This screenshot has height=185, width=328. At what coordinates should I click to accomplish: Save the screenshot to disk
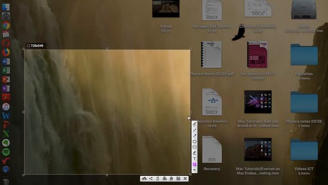click(x=178, y=178)
